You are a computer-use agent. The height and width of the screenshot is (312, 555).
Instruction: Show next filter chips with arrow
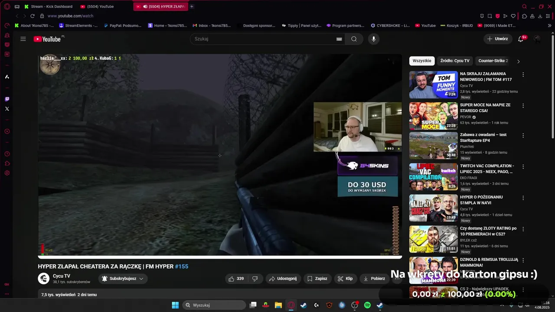pos(518,61)
